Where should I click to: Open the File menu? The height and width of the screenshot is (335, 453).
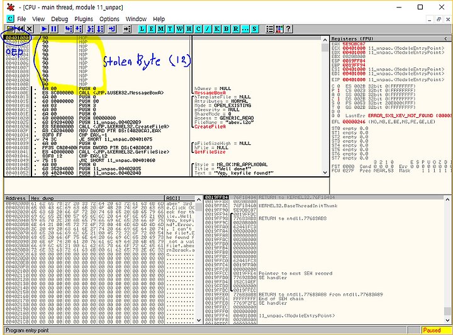(x=21, y=19)
